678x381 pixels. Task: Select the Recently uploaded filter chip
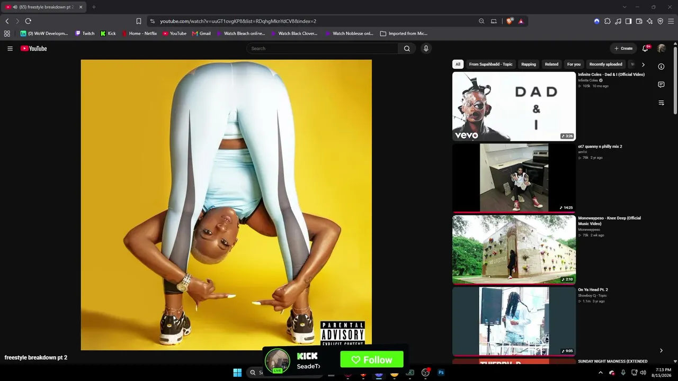tap(606, 64)
